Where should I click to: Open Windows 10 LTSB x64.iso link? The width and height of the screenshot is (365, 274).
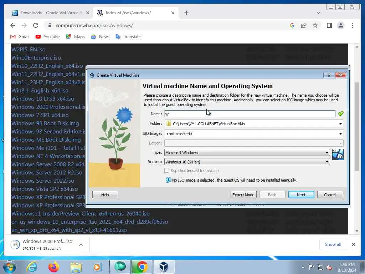pyautogui.click(x=43, y=99)
